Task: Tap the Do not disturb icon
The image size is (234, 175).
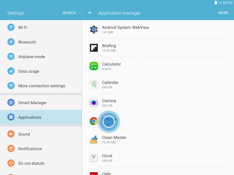Action: (11, 163)
